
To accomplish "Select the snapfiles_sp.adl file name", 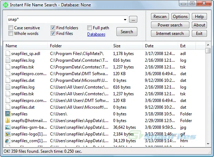I will 26,54.
